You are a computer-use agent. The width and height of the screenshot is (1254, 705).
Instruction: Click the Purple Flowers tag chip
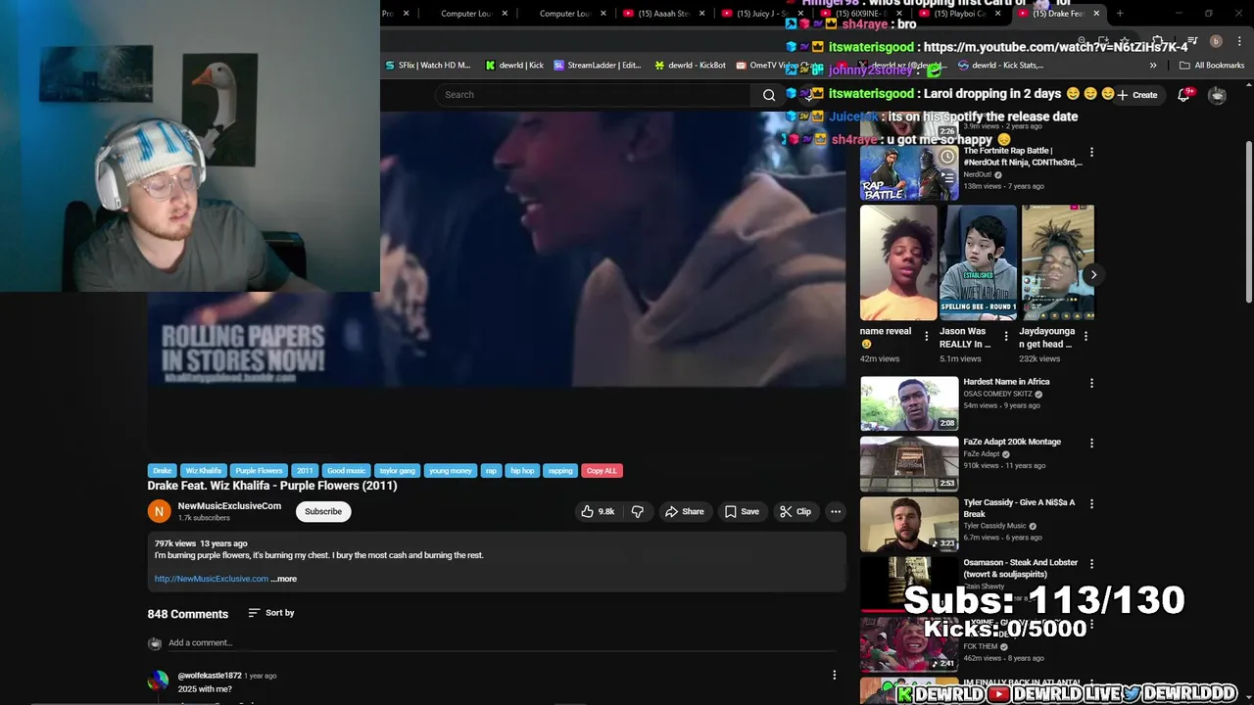coord(259,471)
